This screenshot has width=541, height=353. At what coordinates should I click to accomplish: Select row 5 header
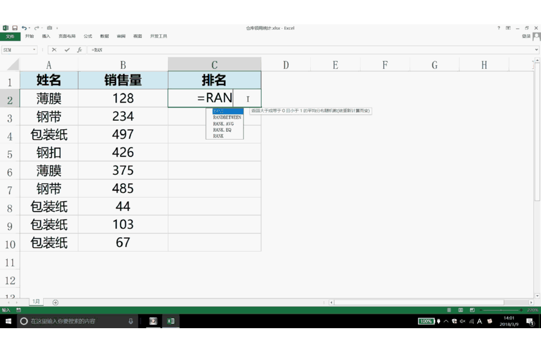[10, 154]
